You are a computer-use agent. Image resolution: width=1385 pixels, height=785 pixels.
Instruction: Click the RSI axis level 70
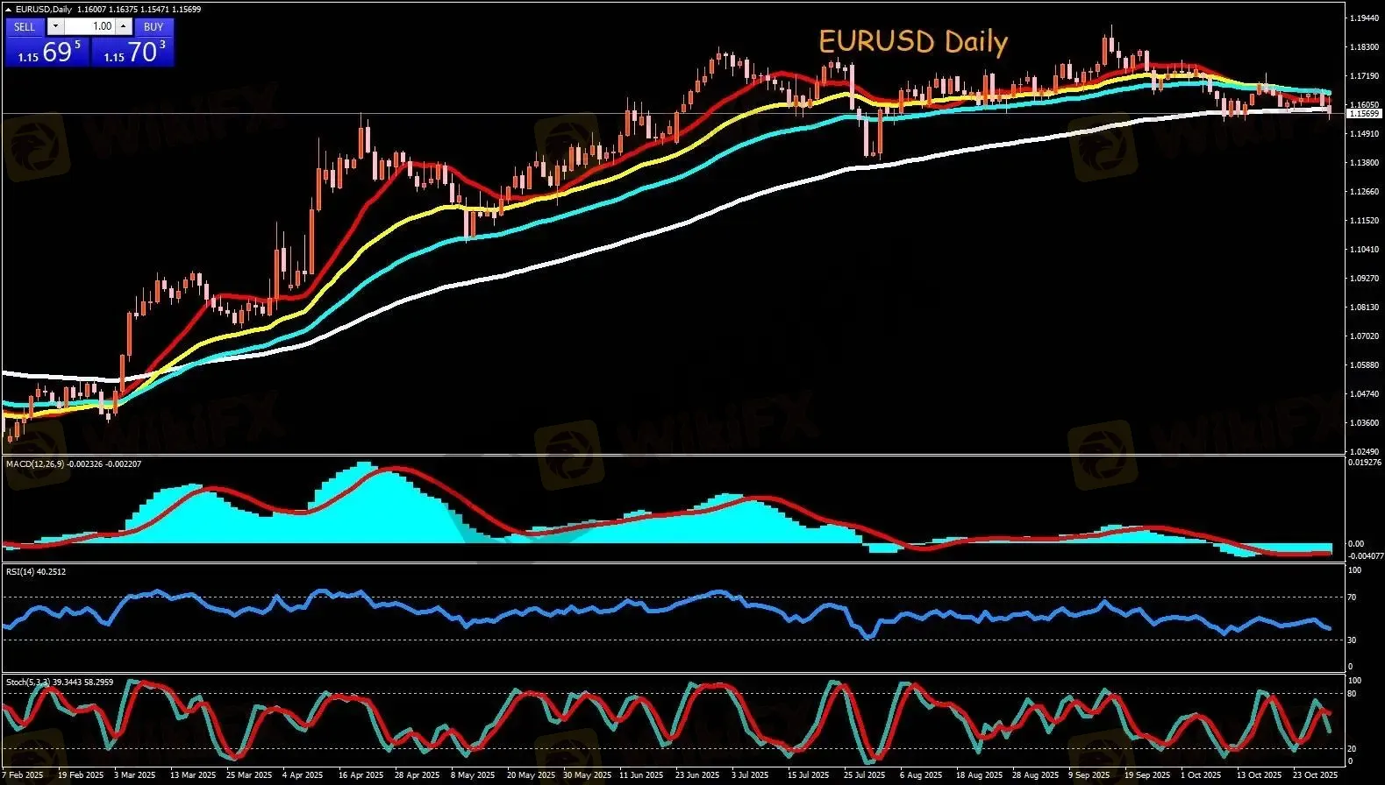(1352, 598)
